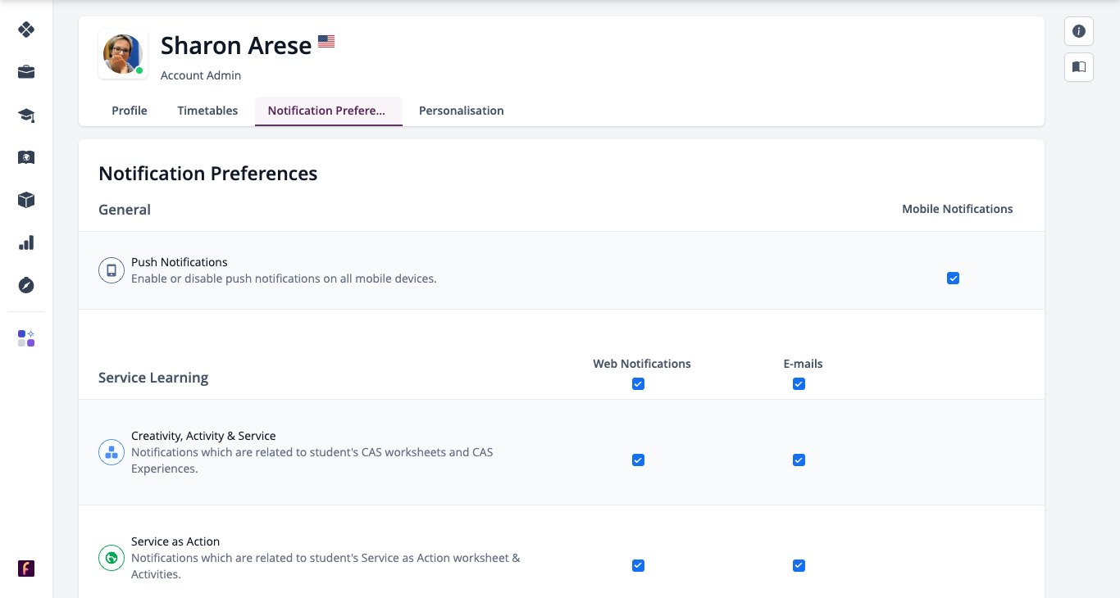Click the Faria logo at sidebar bottom
This screenshot has height=598, width=1120.
click(26, 569)
